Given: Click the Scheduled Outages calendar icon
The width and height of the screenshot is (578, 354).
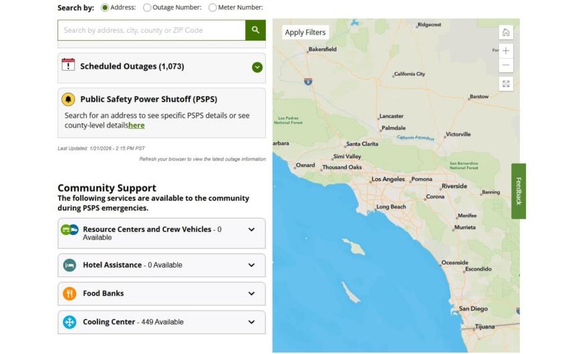Looking at the screenshot, I should (x=68, y=65).
